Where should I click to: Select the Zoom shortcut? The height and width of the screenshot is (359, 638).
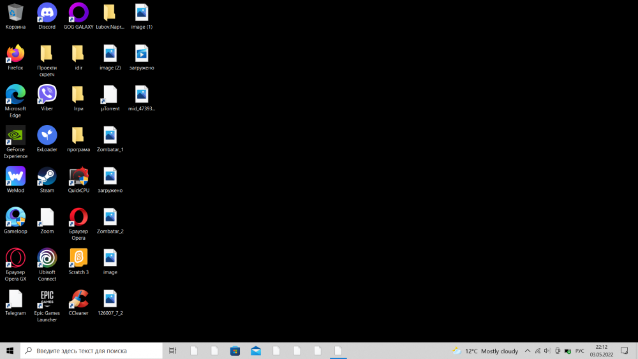[47, 221]
